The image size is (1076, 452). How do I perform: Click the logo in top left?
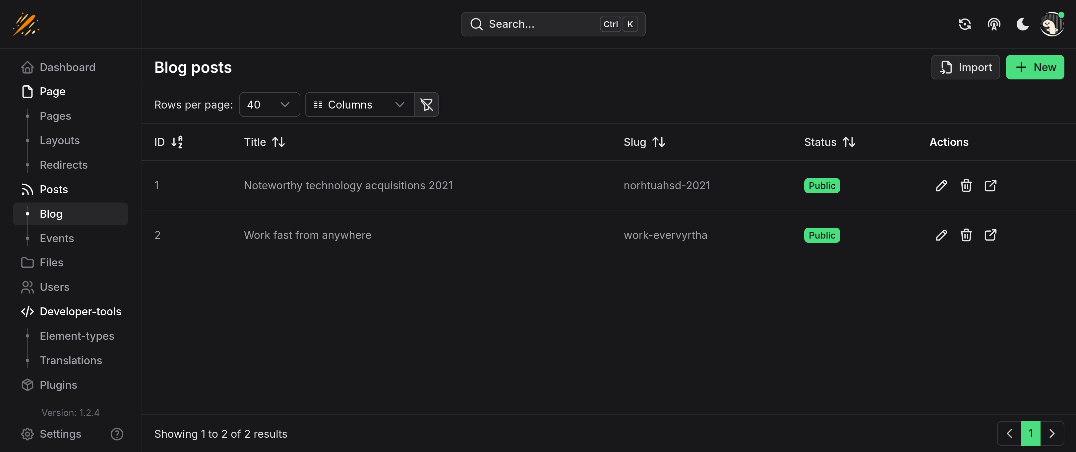pyautogui.click(x=26, y=24)
